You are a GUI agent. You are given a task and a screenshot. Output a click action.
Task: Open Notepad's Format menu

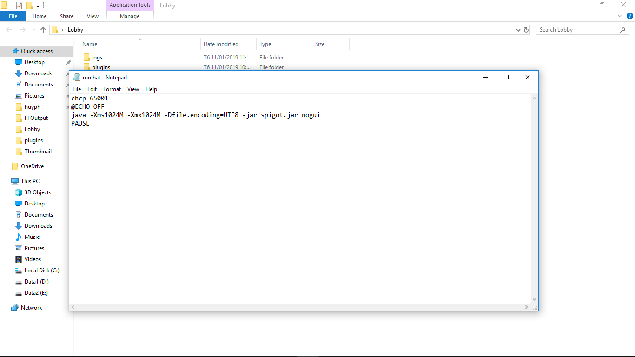click(112, 89)
